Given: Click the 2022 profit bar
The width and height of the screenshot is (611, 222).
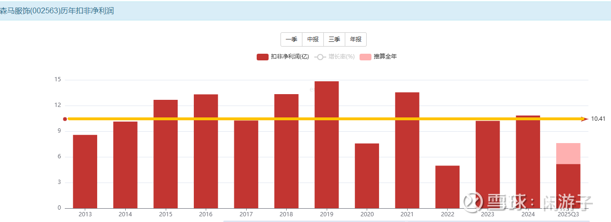Looking at the screenshot, I should click(447, 187).
